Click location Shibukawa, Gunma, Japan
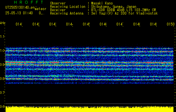 114,7
